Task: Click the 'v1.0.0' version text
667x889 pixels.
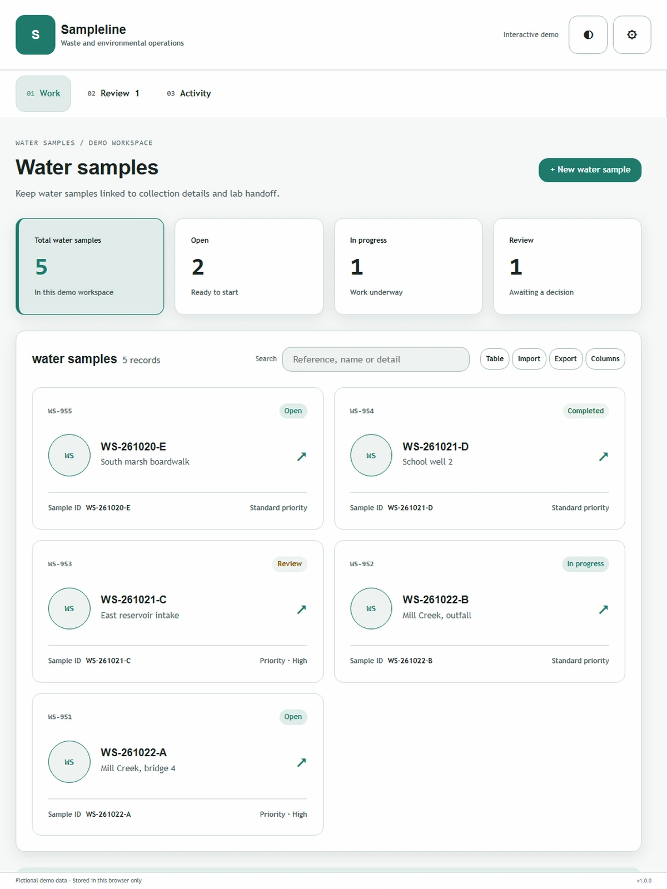Action: [644, 881]
